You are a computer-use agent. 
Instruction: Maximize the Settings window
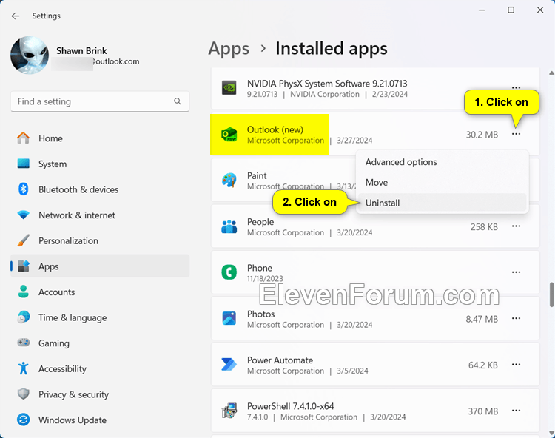pyautogui.click(x=511, y=10)
